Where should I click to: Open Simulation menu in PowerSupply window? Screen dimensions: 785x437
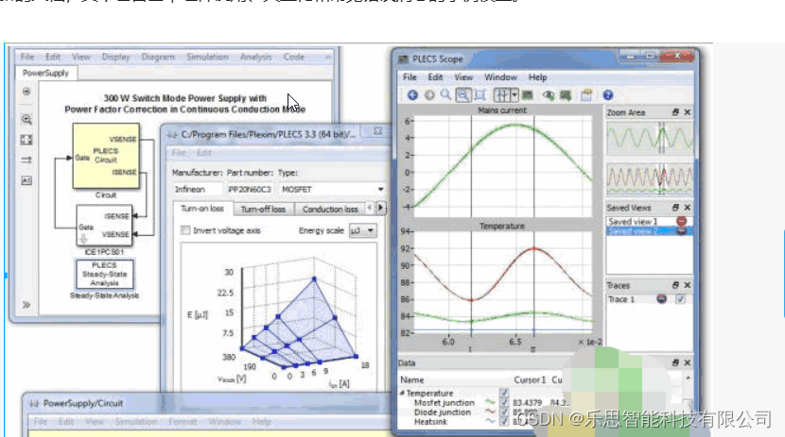point(207,57)
